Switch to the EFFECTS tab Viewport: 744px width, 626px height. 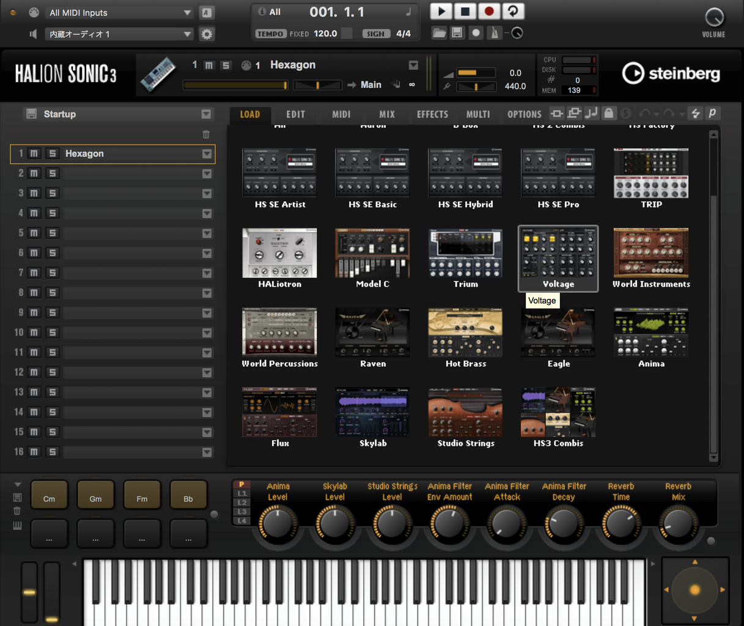coord(432,114)
